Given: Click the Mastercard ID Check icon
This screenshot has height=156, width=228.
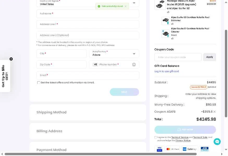Looking at the screenshot, I should click(x=173, y=149).
